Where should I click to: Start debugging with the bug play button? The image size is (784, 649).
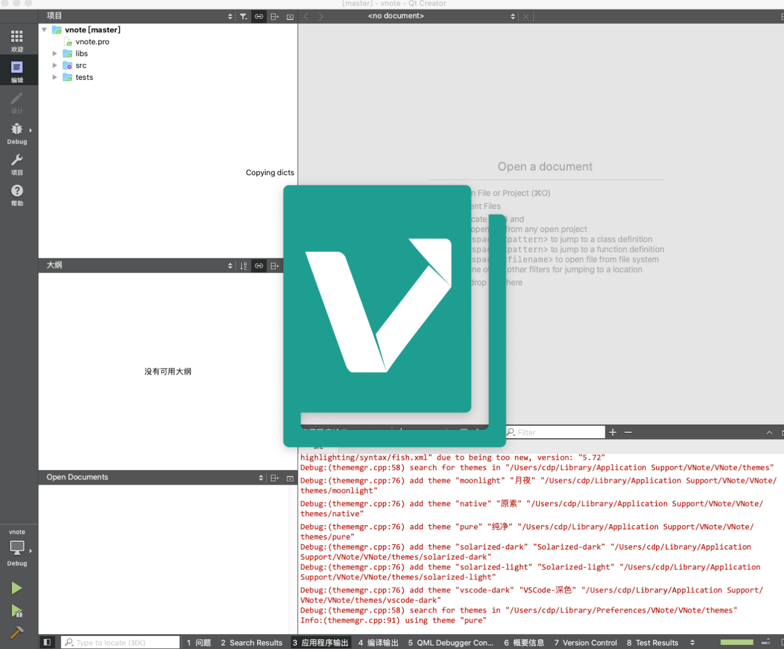click(17, 611)
